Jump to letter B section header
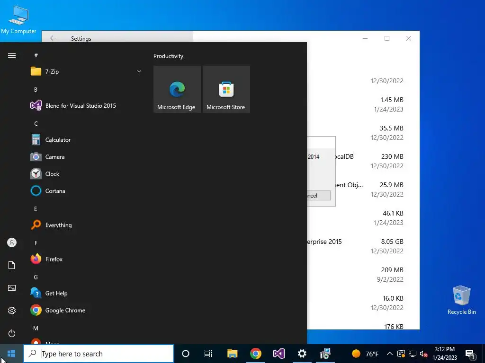Viewport: 485px width, 363px height. point(36,89)
